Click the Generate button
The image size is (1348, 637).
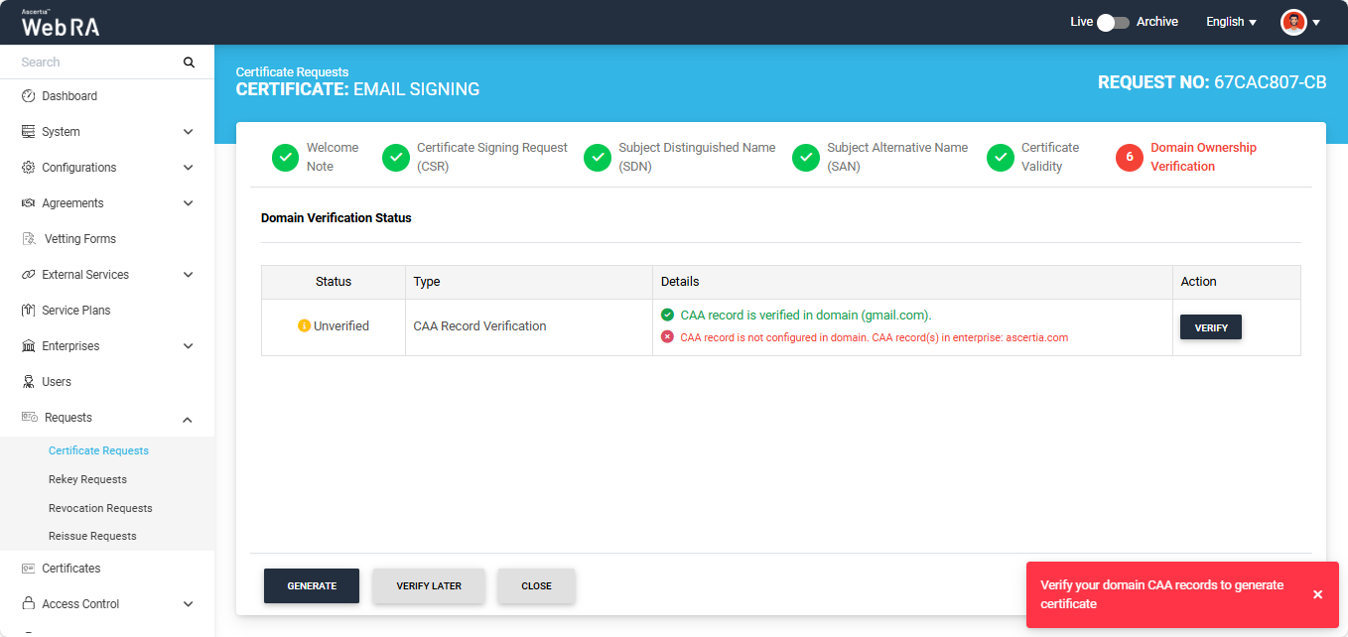[311, 585]
